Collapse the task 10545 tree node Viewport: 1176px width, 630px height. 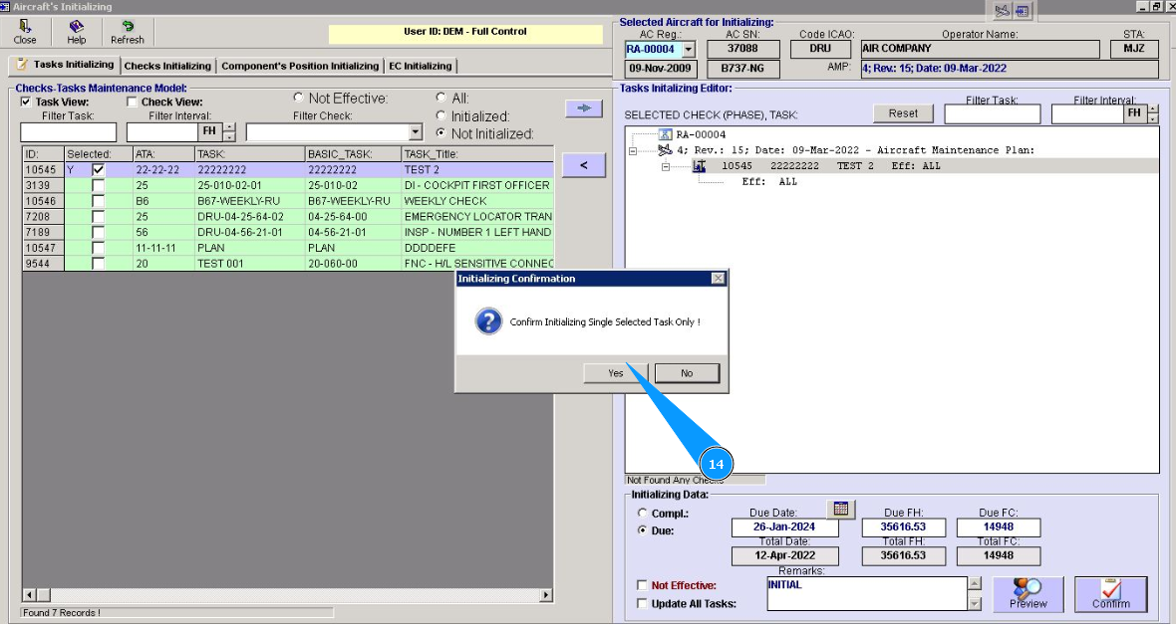pyautogui.click(x=666, y=166)
